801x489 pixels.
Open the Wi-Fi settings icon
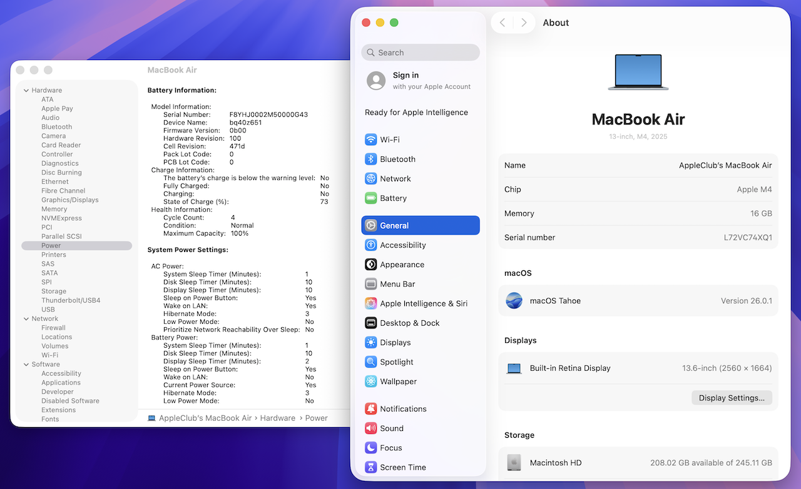[370, 139]
